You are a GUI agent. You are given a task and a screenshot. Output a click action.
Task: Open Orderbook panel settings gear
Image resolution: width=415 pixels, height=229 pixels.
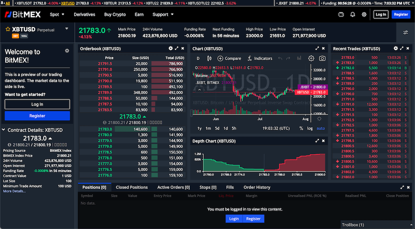click(x=171, y=48)
